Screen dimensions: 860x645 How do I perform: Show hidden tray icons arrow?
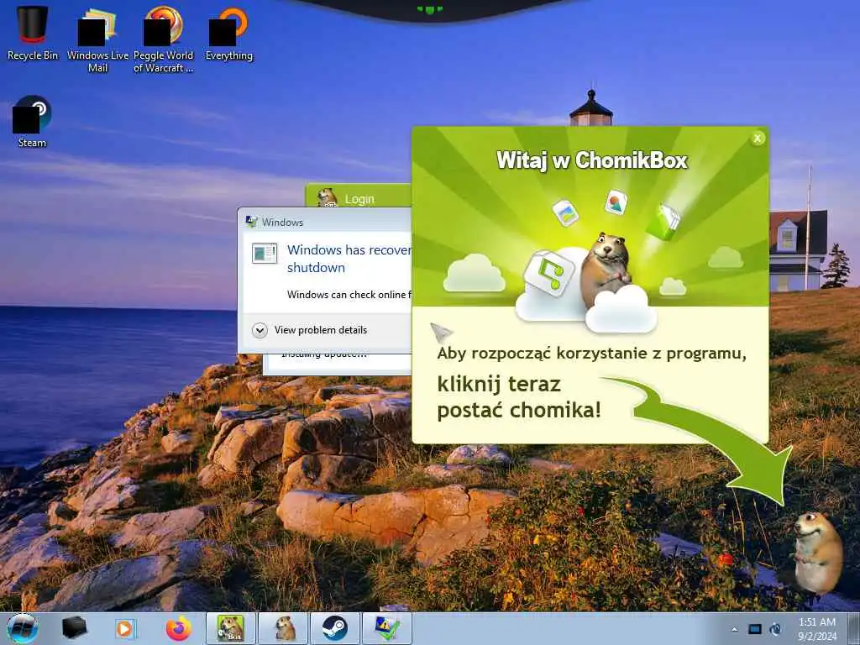click(734, 629)
